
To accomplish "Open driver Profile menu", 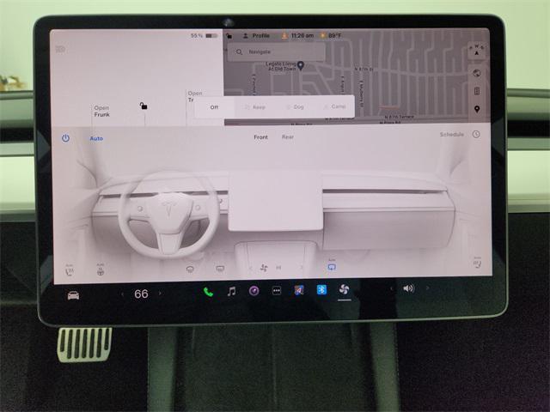I will [x=256, y=36].
